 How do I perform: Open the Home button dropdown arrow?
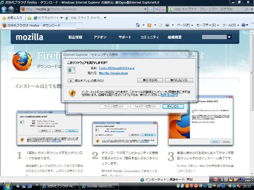coord(143,25)
